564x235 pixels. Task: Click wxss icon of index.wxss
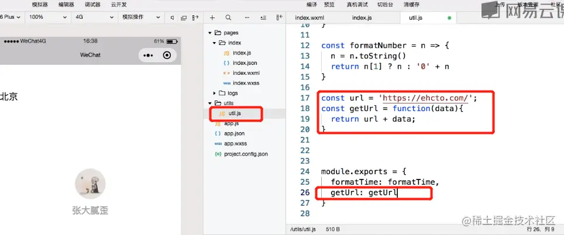[x=226, y=83]
